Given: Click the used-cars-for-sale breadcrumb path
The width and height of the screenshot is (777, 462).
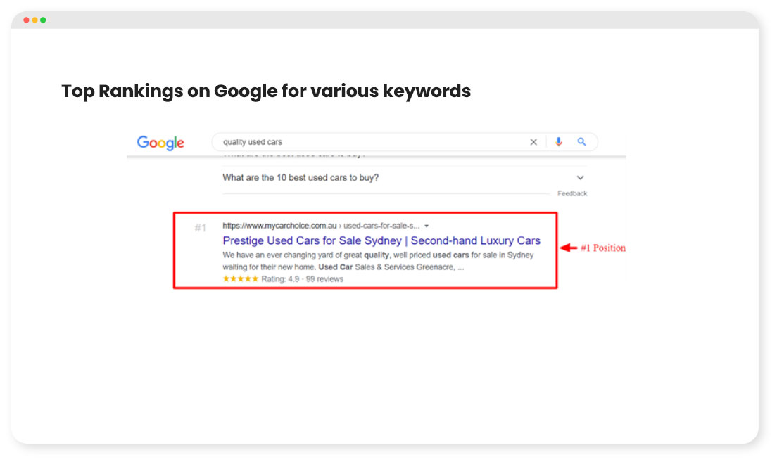Looking at the screenshot, I should [381, 226].
